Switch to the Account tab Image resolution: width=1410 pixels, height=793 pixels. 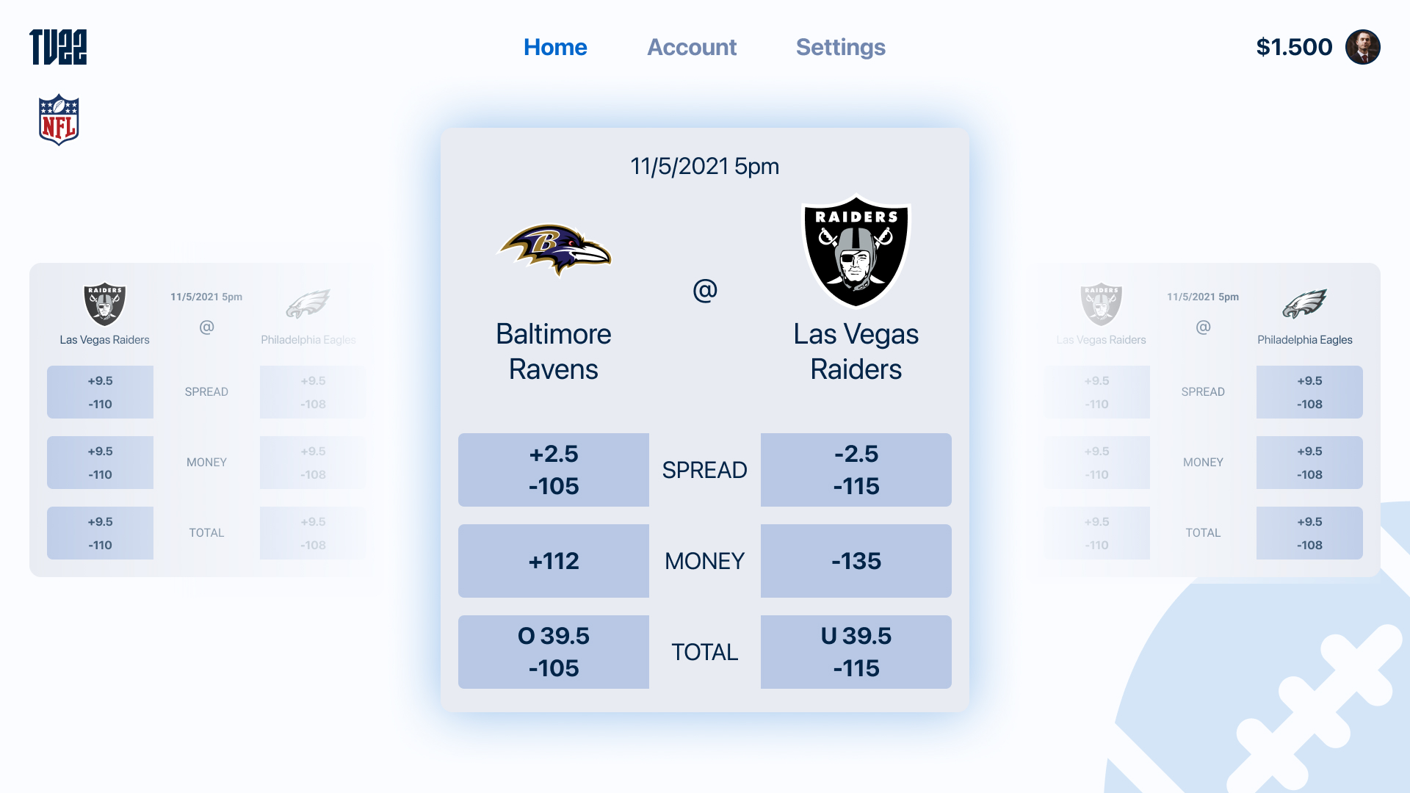pos(691,47)
